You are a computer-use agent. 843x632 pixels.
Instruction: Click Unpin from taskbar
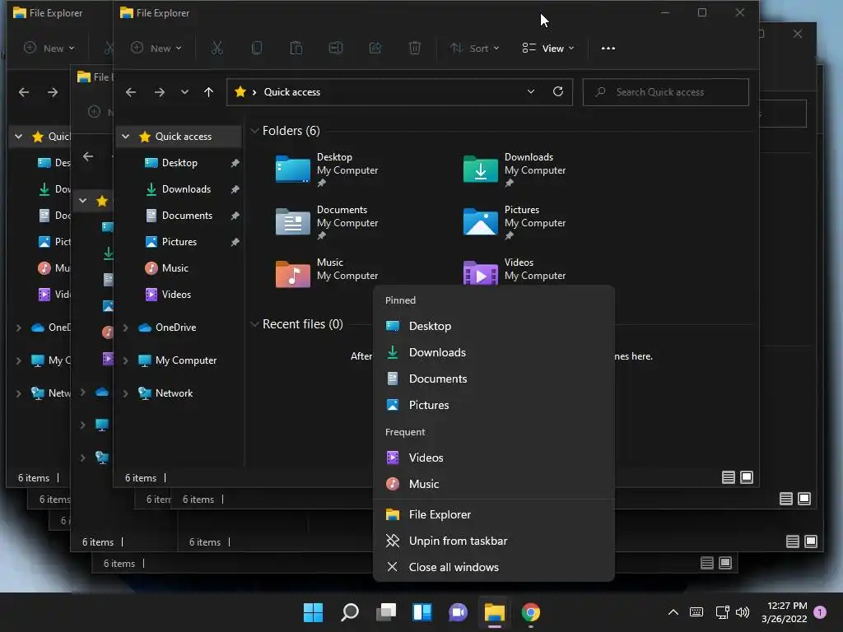tap(494, 541)
